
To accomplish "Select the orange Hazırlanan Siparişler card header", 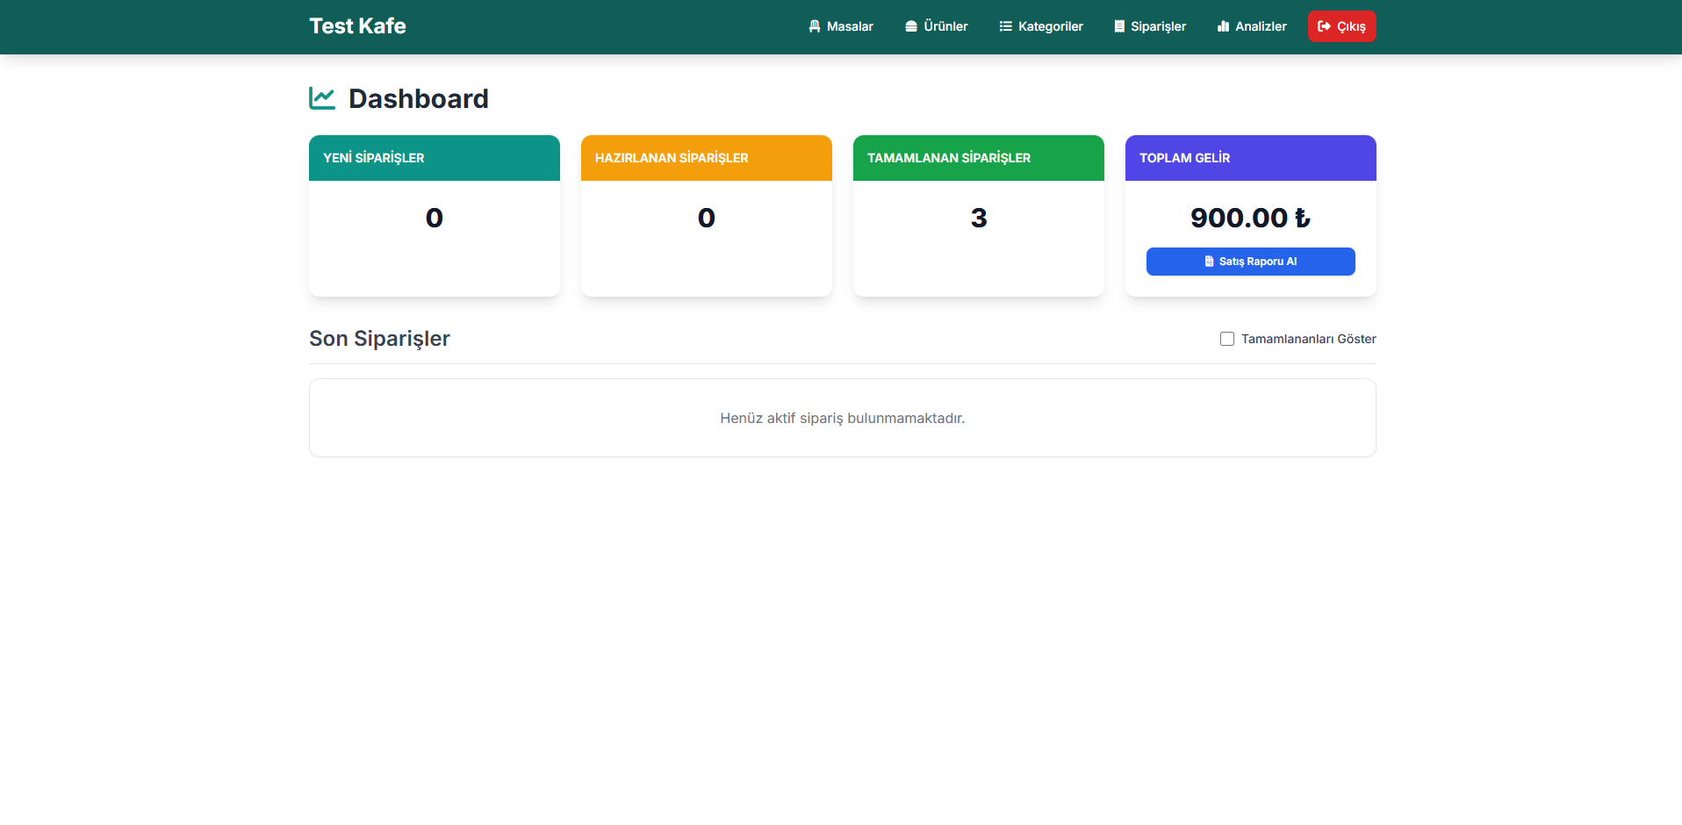I will point(706,158).
